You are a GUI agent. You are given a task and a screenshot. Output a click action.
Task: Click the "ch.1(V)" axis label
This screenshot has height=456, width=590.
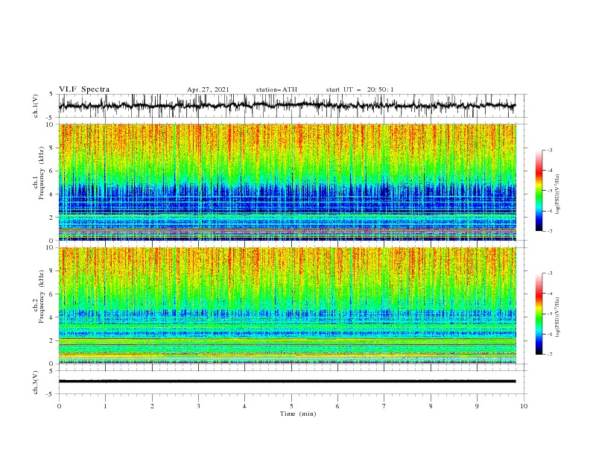click(36, 106)
